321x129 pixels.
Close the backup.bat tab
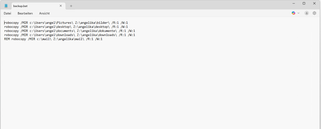click(x=61, y=6)
